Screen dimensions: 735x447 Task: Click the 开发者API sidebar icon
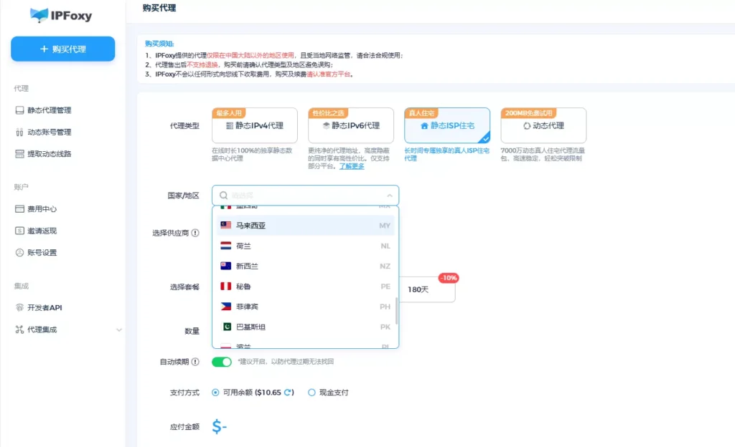(x=19, y=307)
